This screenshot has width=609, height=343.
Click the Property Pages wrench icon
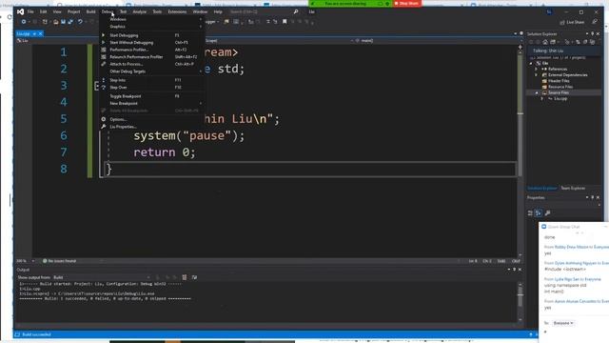pos(548,213)
